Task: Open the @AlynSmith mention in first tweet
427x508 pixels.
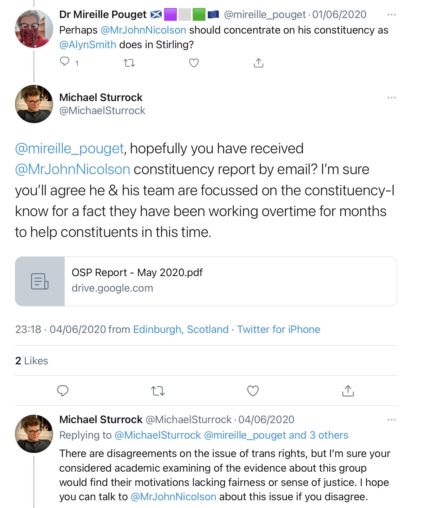Action: (88, 45)
